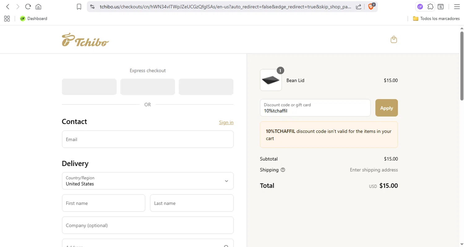
Task: Click the third express checkout button
Action: tap(206, 87)
